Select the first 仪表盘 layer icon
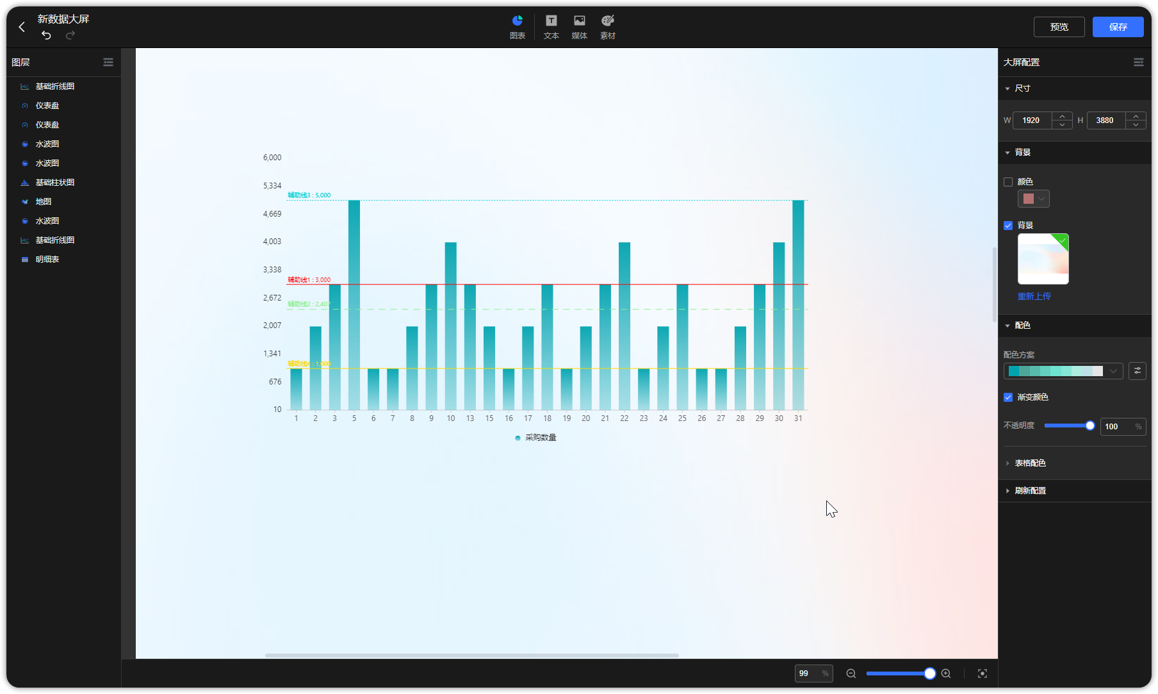The height and width of the screenshot is (694, 1158). pos(25,106)
